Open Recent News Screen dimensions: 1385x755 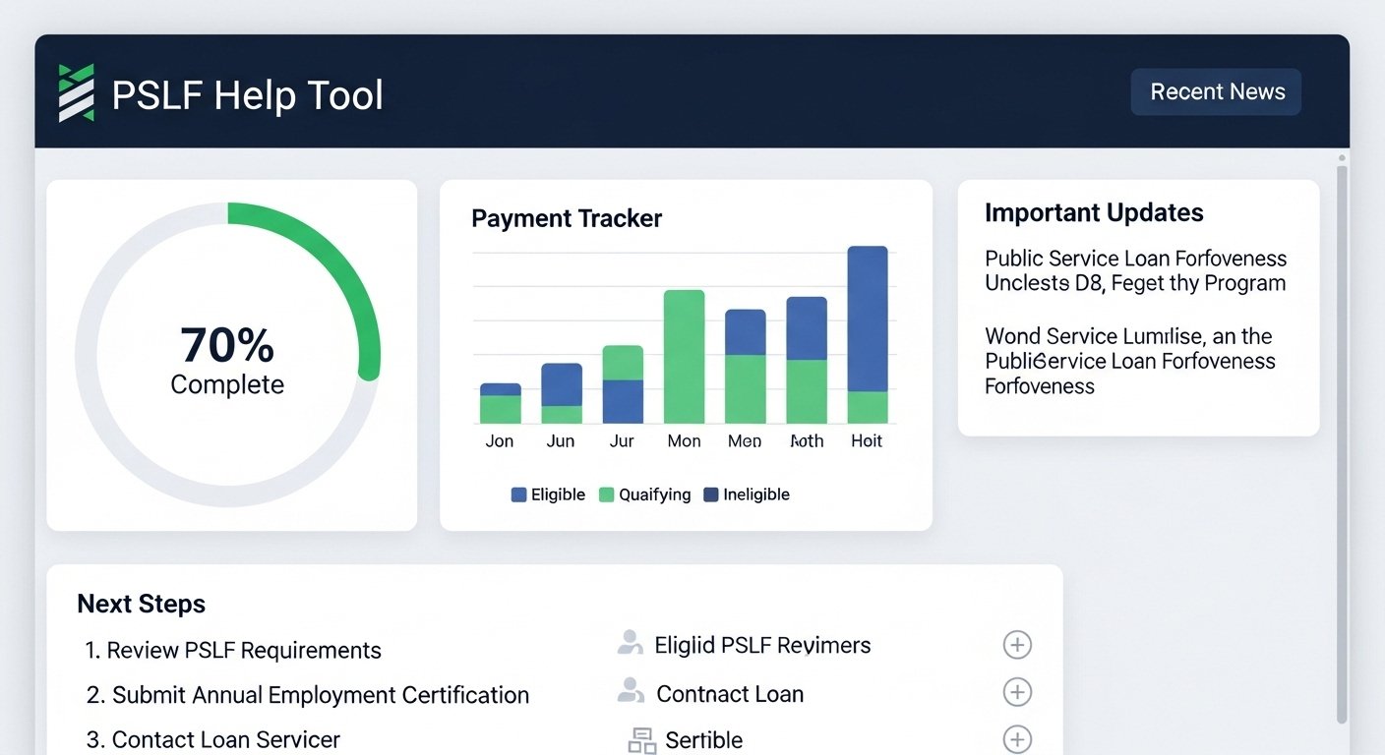(x=1216, y=91)
